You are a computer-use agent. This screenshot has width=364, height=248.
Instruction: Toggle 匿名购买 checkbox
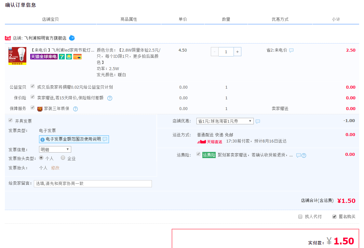pos(334,217)
